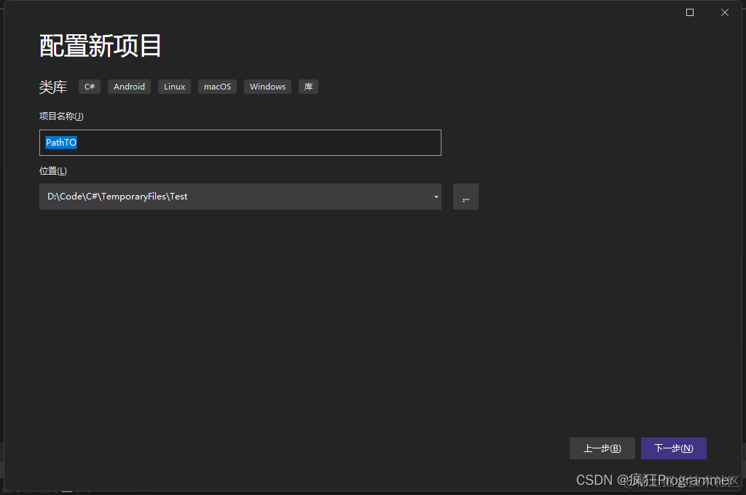746x495 pixels.
Task: Close the configure new project dialog
Action: click(725, 12)
